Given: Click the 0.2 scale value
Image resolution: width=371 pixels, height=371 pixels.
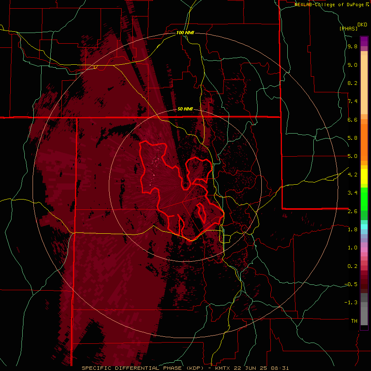Looking at the screenshot, I should point(352,266).
